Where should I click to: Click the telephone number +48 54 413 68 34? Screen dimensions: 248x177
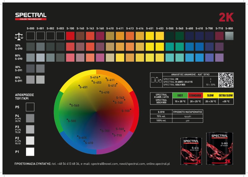point(68,164)
